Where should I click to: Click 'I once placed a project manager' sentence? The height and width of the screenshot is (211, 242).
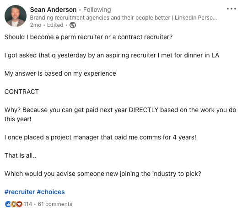click(100, 137)
